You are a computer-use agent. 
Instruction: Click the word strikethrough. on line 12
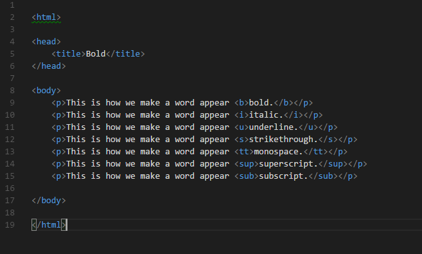coord(284,140)
